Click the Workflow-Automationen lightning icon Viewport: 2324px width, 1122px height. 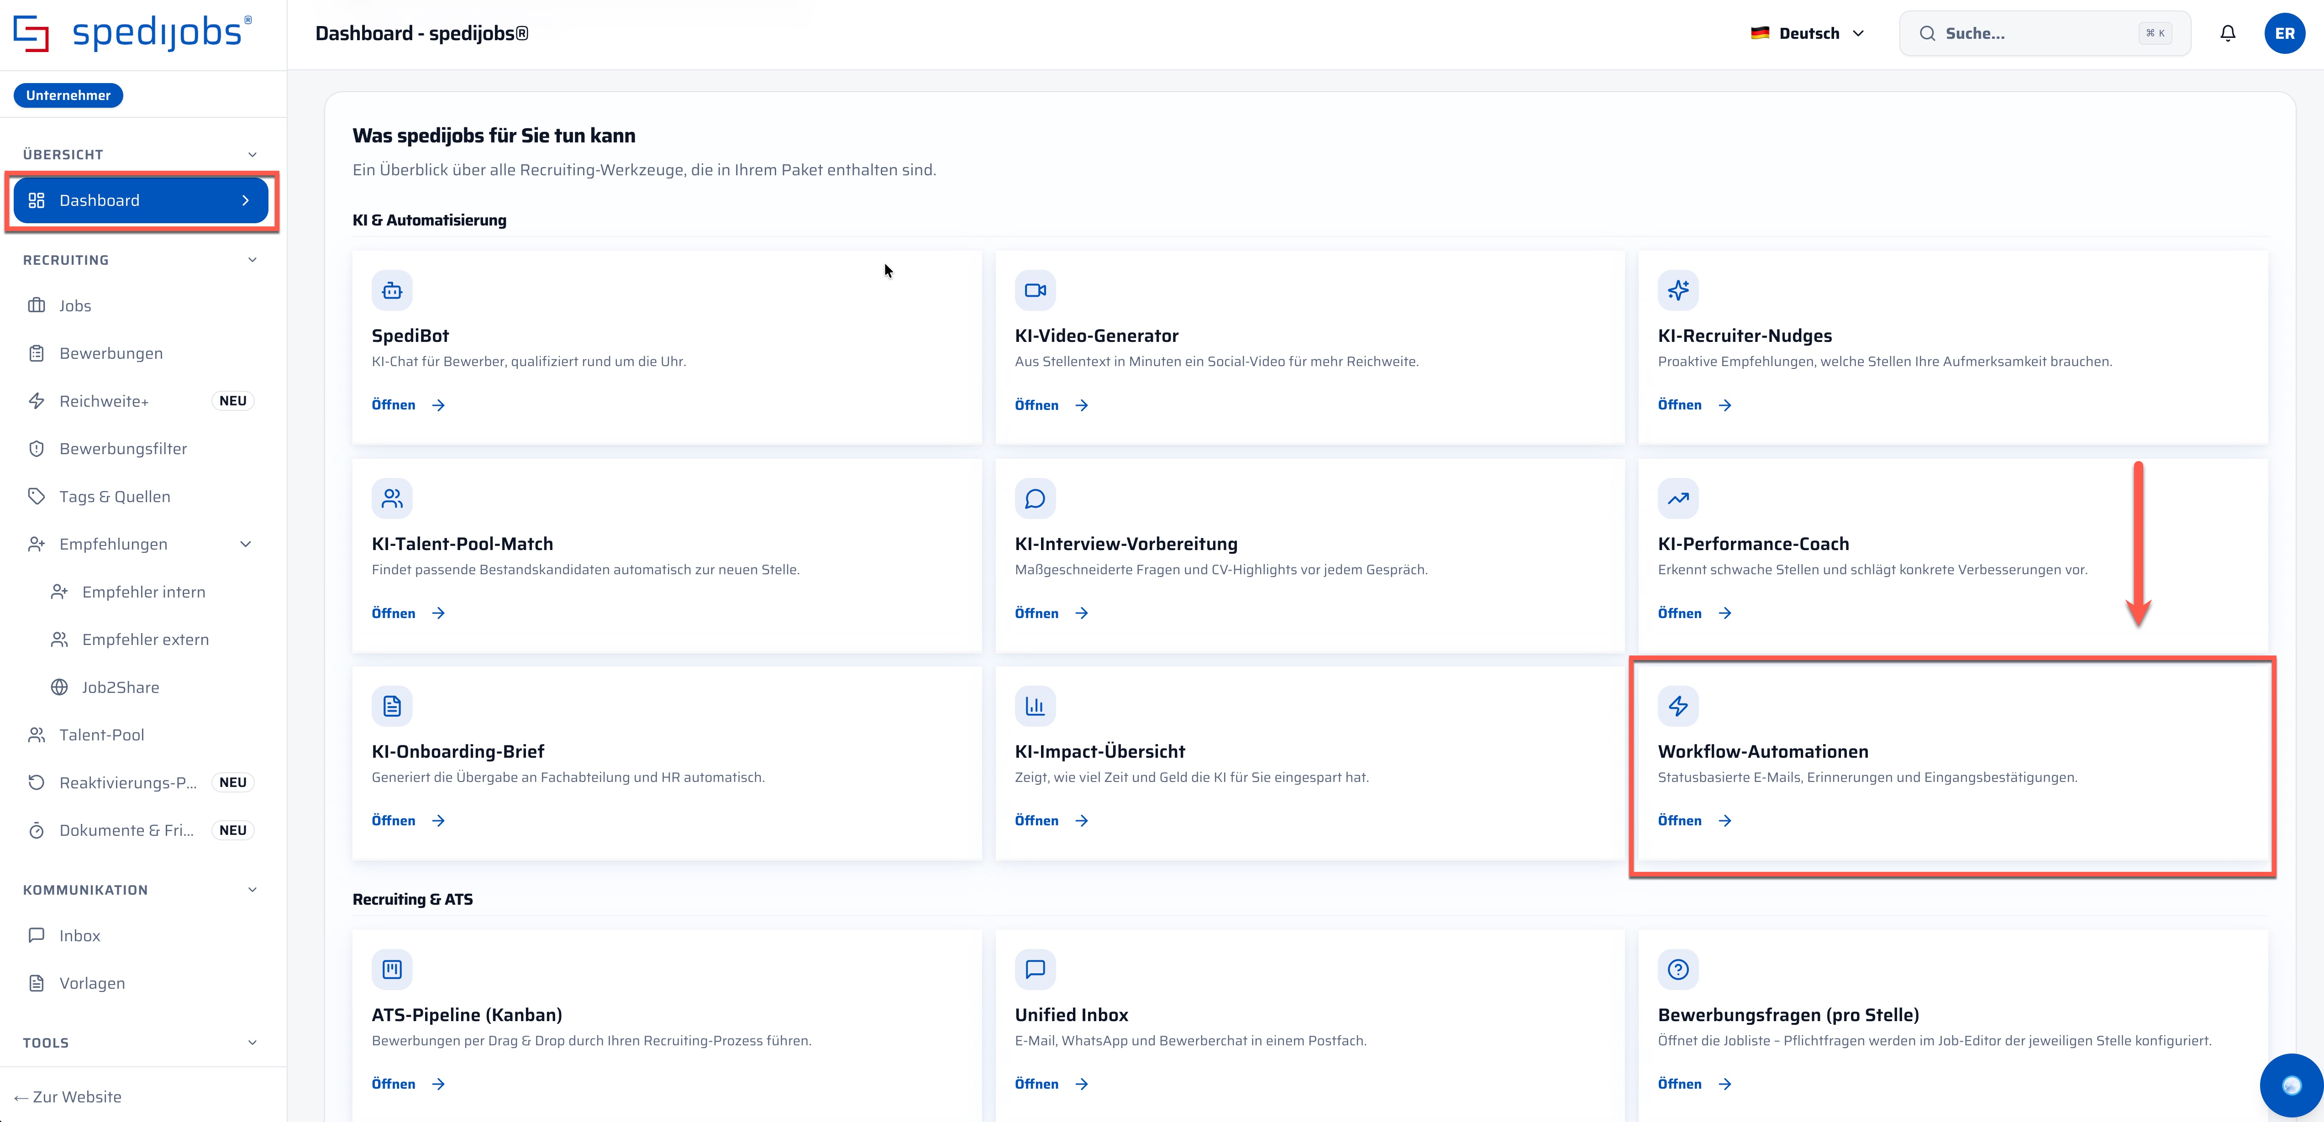point(1678,706)
